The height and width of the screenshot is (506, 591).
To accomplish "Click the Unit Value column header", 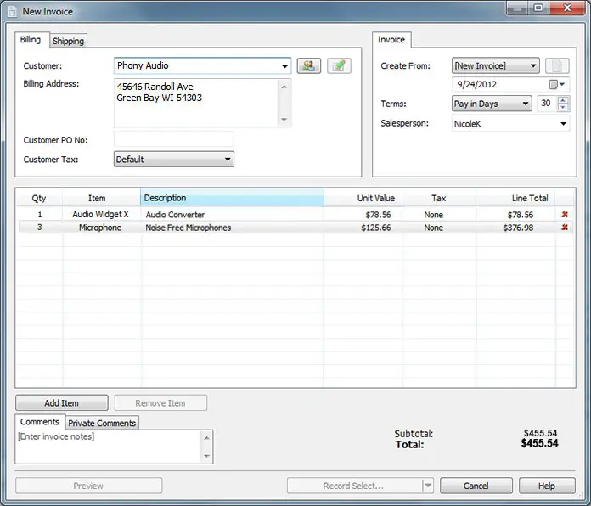I will pos(363,198).
